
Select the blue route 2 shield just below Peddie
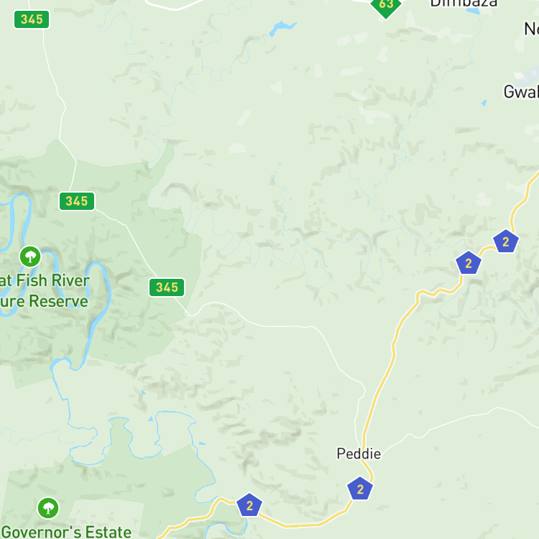point(360,489)
